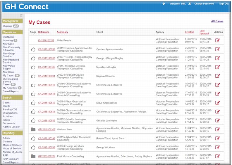The image size is (232, 165).
Task: Open RAP Summary report
Action: tap(11, 159)
